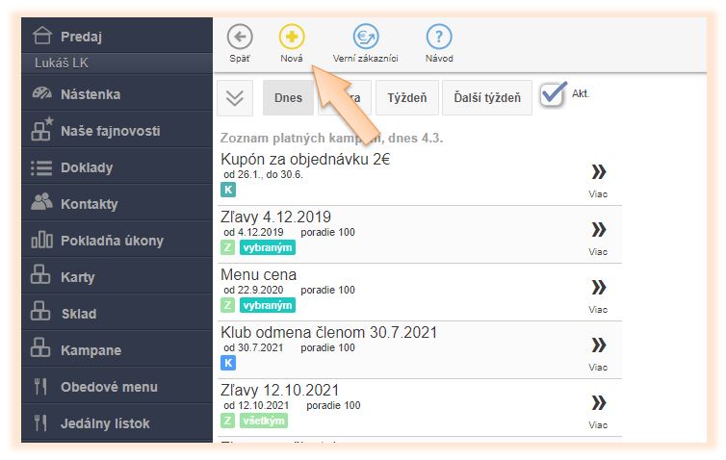This screenshot has width=726, height=460.
Task: Click the Zľavy 4.12.2019 campaign title
Action: click(x=275, y=217)
